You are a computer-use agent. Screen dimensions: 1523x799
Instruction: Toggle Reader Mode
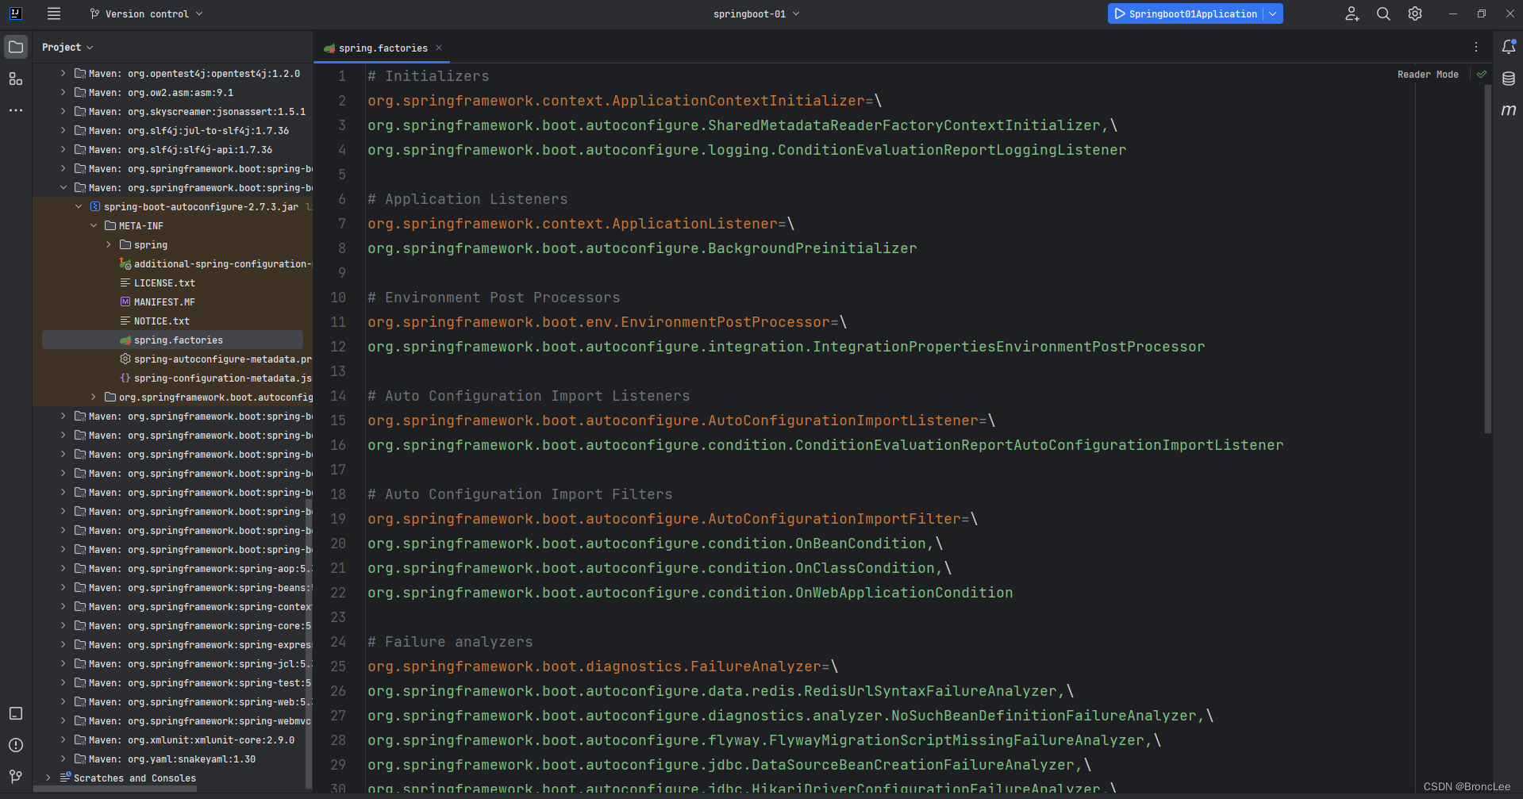pyautogui.click(x=1428, y=74)
